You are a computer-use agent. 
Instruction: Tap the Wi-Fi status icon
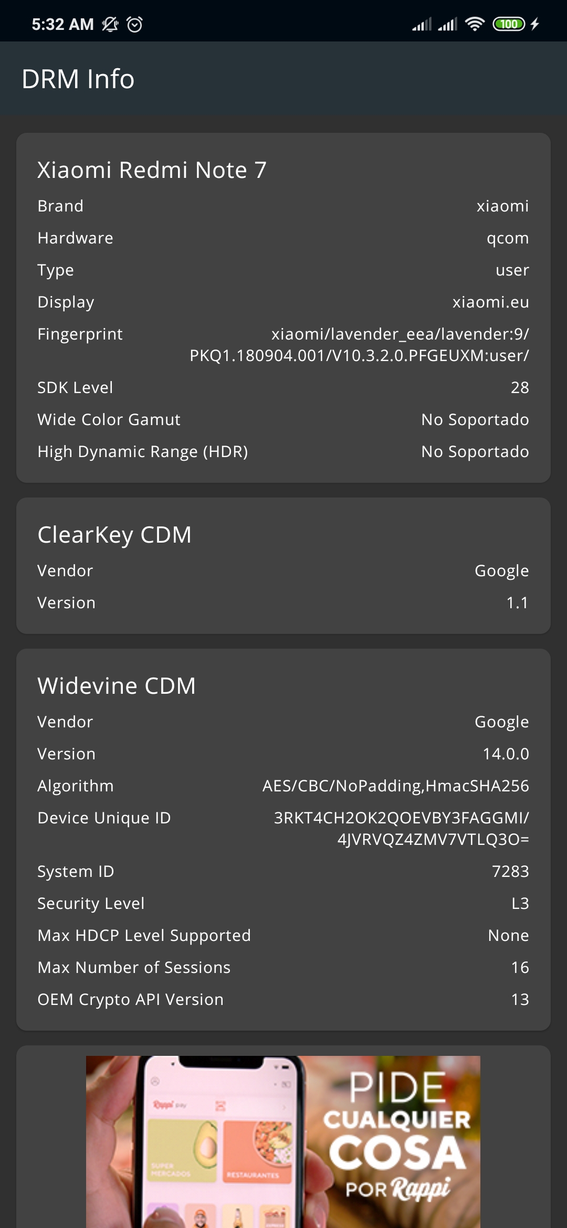click(475, 24)
